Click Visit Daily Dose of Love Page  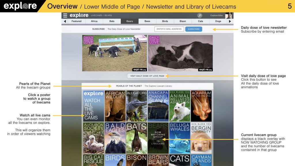click(147, 76)
